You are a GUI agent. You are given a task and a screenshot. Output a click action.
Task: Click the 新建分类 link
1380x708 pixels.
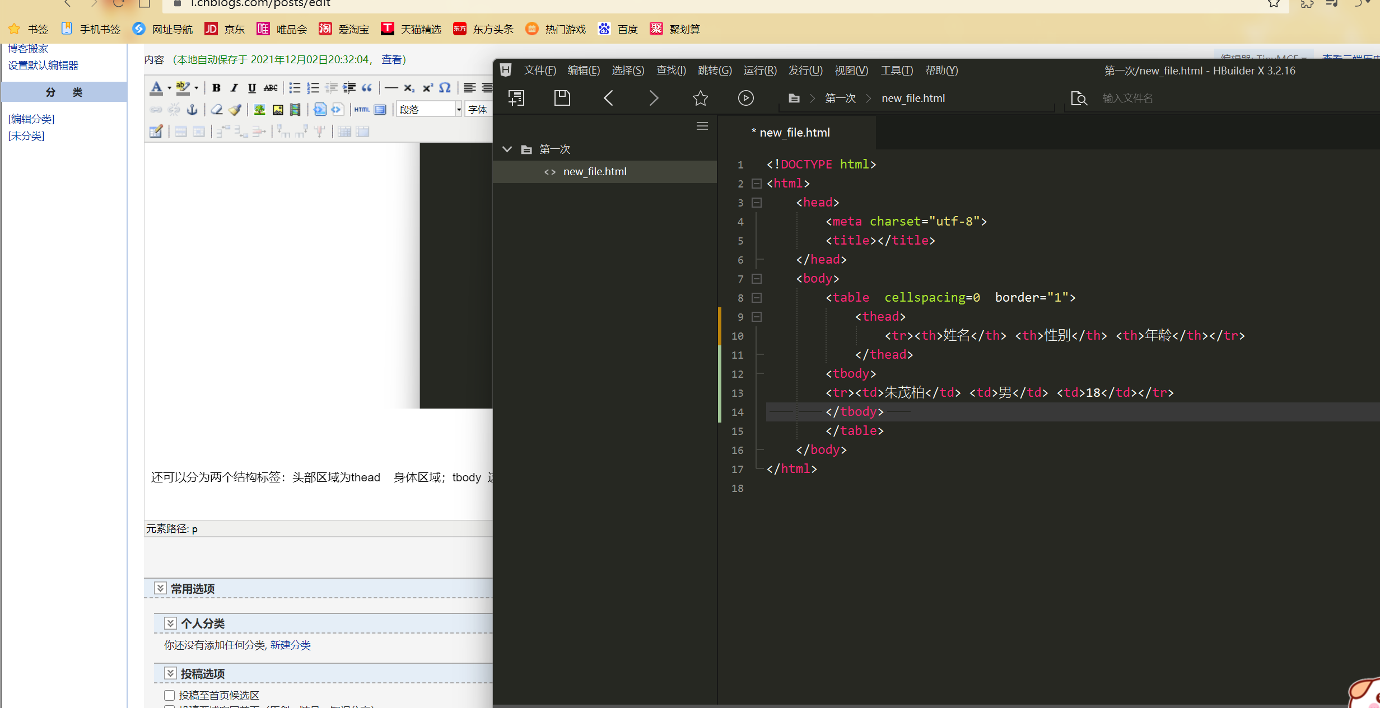[290, 645]
